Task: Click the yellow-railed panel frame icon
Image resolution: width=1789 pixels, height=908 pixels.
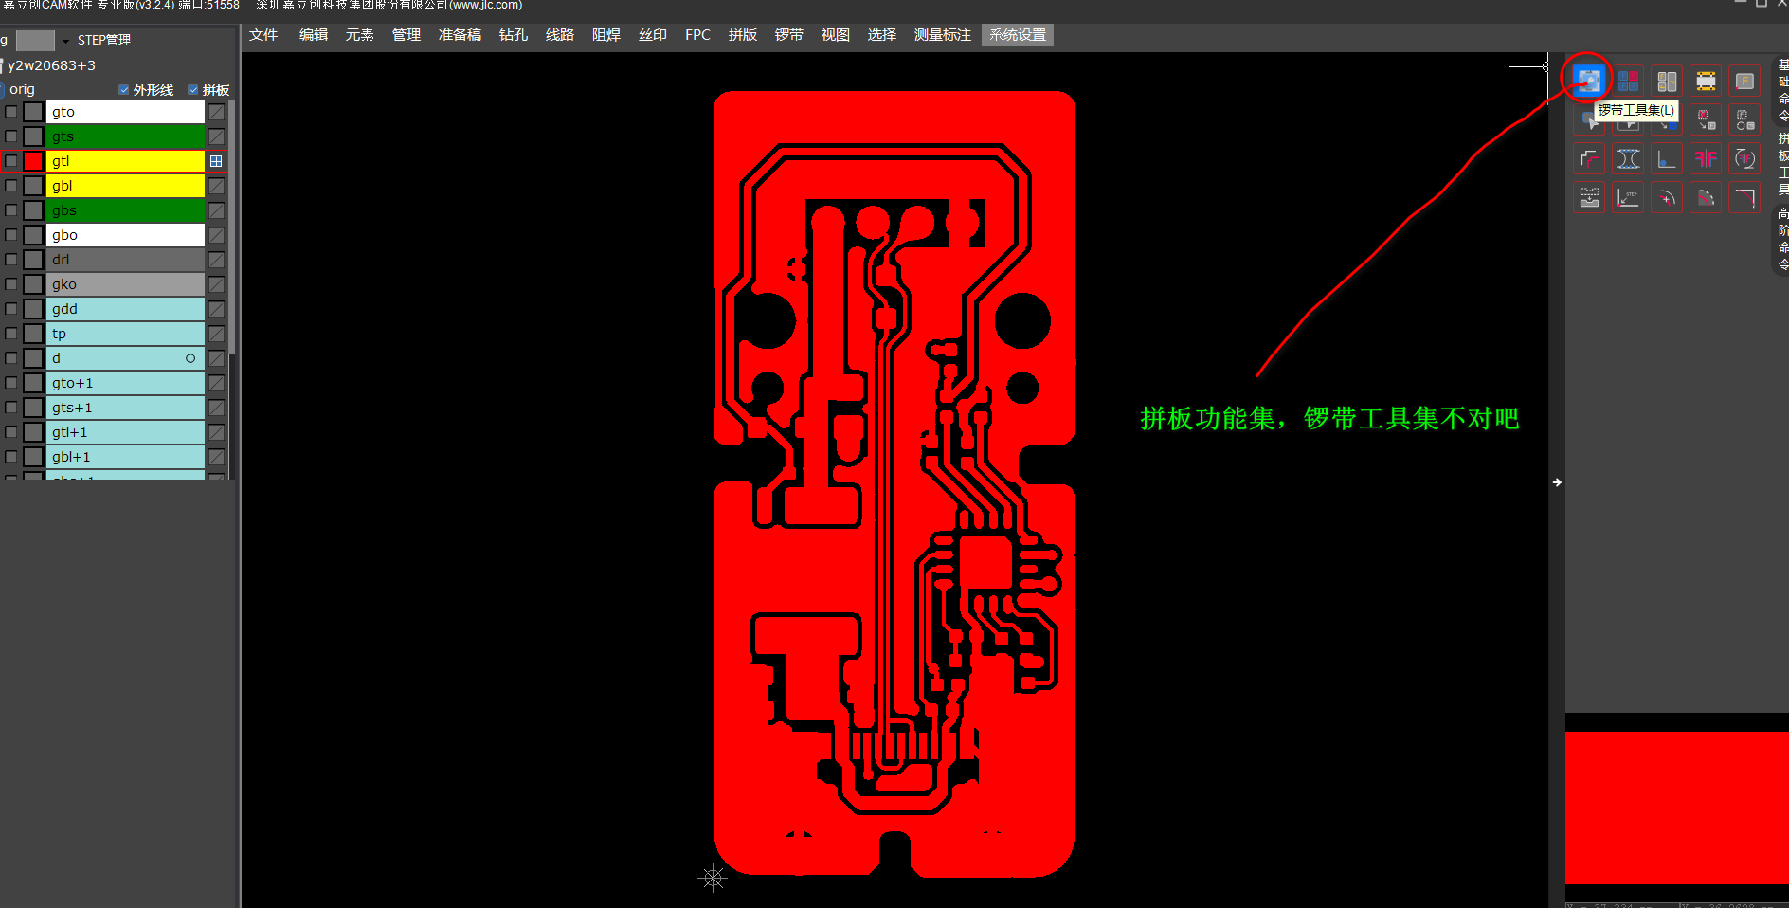Action: [x=1706, y=81]
